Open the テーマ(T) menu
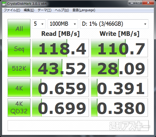 coord(45,10)
